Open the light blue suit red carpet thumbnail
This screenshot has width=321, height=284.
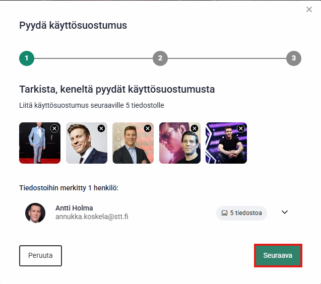click(x=36, y=146)
